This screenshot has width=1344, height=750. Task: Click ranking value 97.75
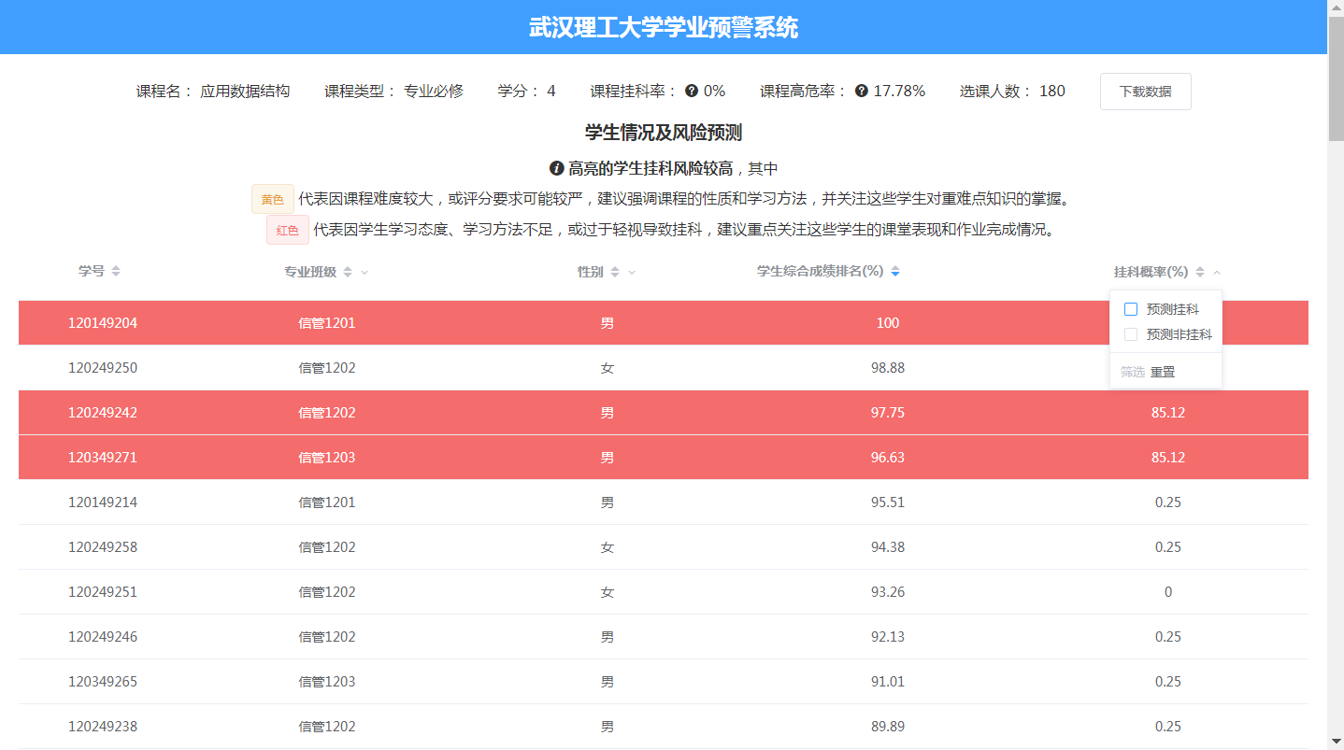click(888, 413)
